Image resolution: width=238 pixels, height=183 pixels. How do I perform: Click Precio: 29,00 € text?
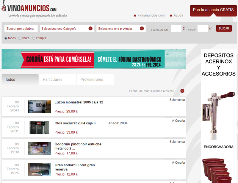pyautogui.click(x=66, y=111)
